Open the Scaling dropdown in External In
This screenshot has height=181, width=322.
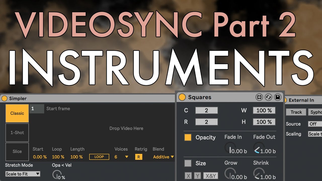(x=315, y=134)
